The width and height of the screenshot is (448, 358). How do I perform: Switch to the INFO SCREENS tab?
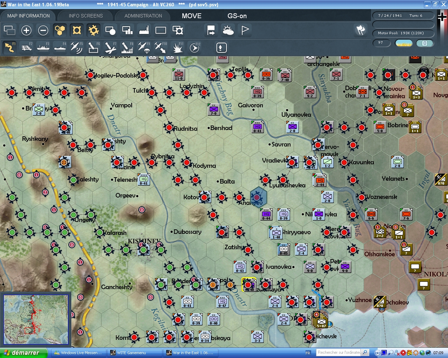click(86, 16)
